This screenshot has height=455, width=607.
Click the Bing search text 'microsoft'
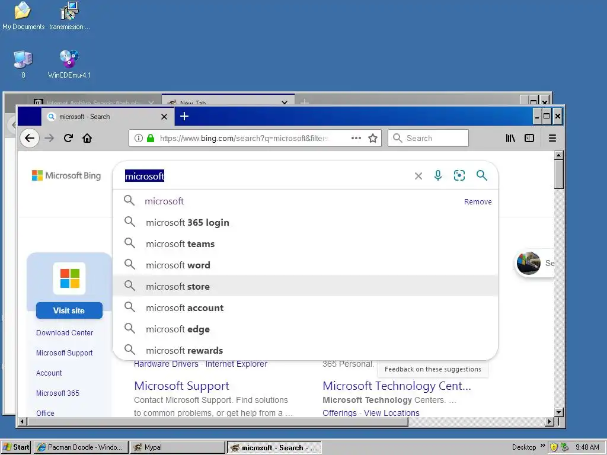[x=145, y=176]
